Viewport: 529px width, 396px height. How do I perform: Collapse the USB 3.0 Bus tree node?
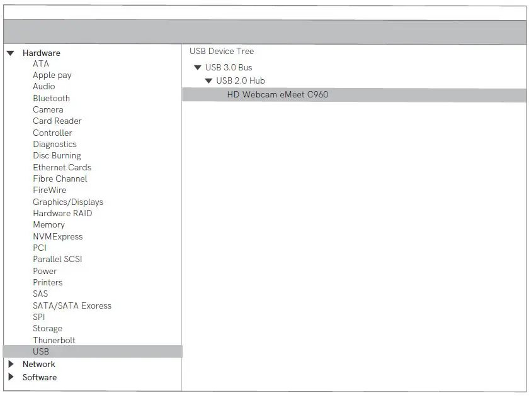tap(198, 67)
